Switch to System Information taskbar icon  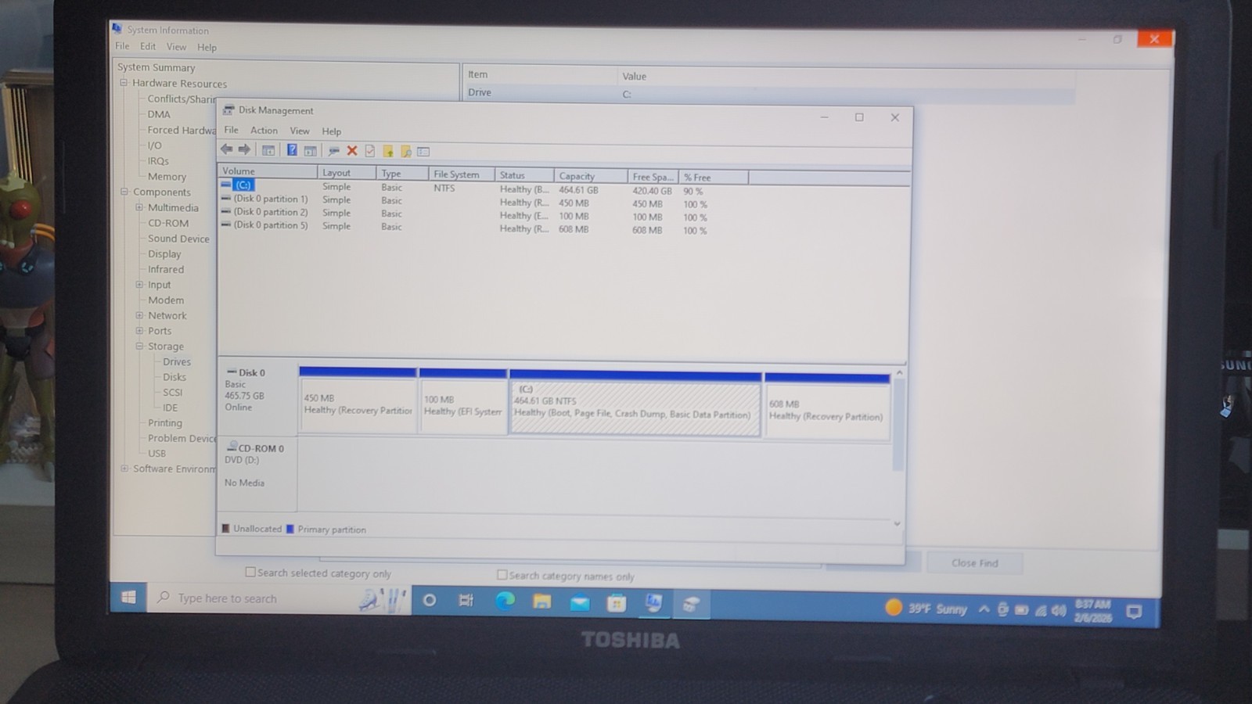pos(653,603)
